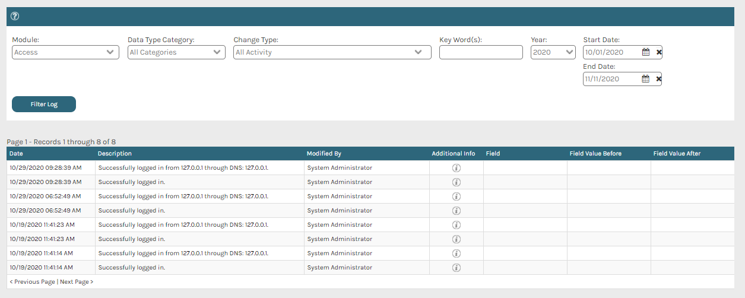
Task: Click the Previous Page link
Action: click(x=33, y=282)
